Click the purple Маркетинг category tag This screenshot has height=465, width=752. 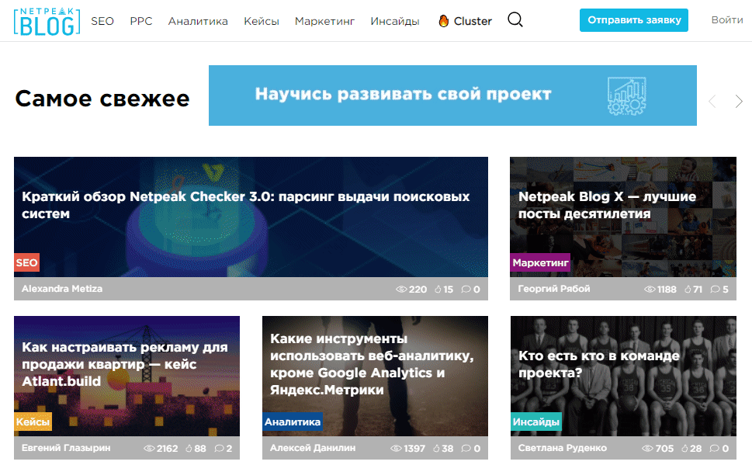[540, 262]
